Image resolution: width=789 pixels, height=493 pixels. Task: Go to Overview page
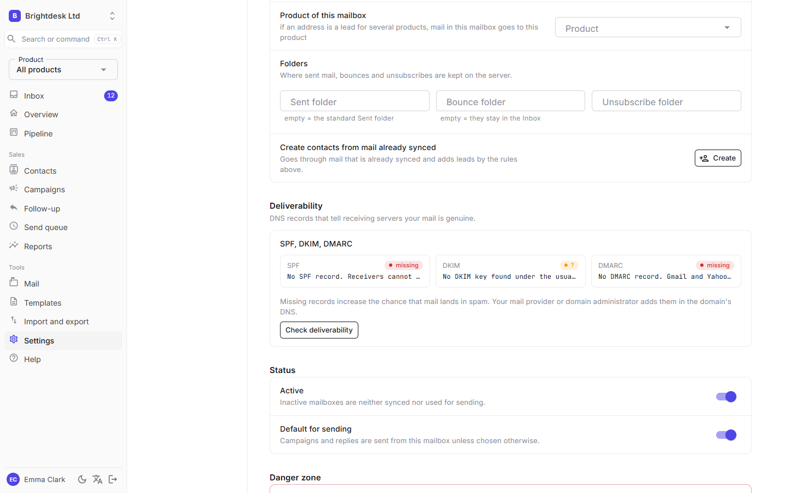click(63, 114)
